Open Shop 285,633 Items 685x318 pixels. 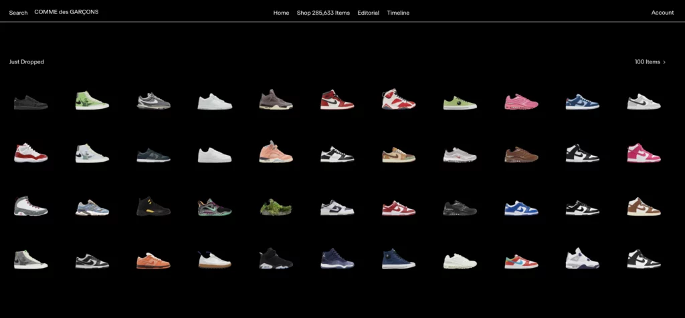click(x=323, y=13)
